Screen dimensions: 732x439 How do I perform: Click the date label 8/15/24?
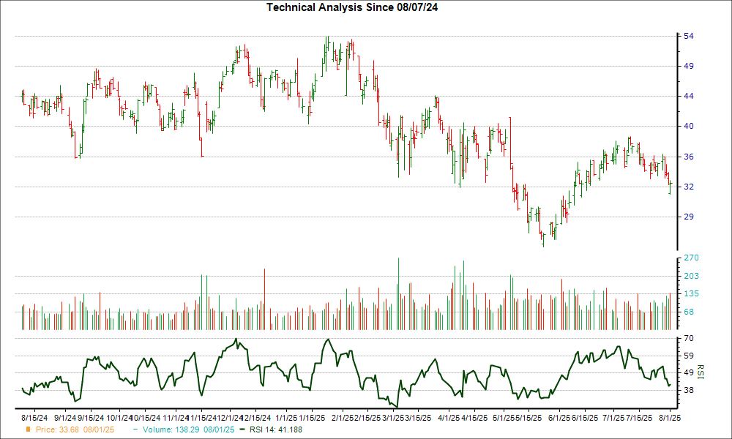pyautogui.click(x=34, y=418)
